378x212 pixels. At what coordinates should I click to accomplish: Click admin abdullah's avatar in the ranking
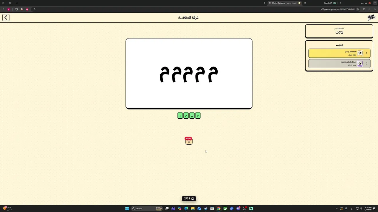[360, 64]
